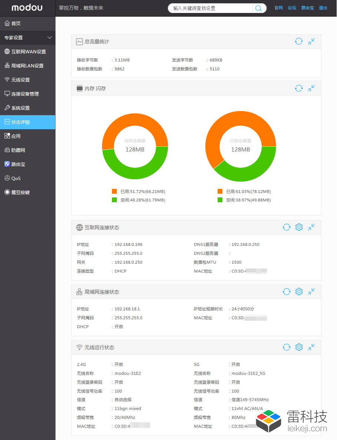This screenshot has height=440, width=337.
Task: Open settings gear for 无线运行状态
Action: pos(299,347)
